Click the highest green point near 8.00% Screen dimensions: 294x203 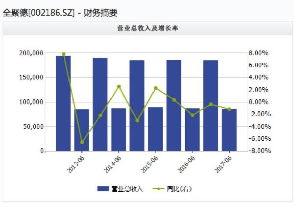pos(64,54)
